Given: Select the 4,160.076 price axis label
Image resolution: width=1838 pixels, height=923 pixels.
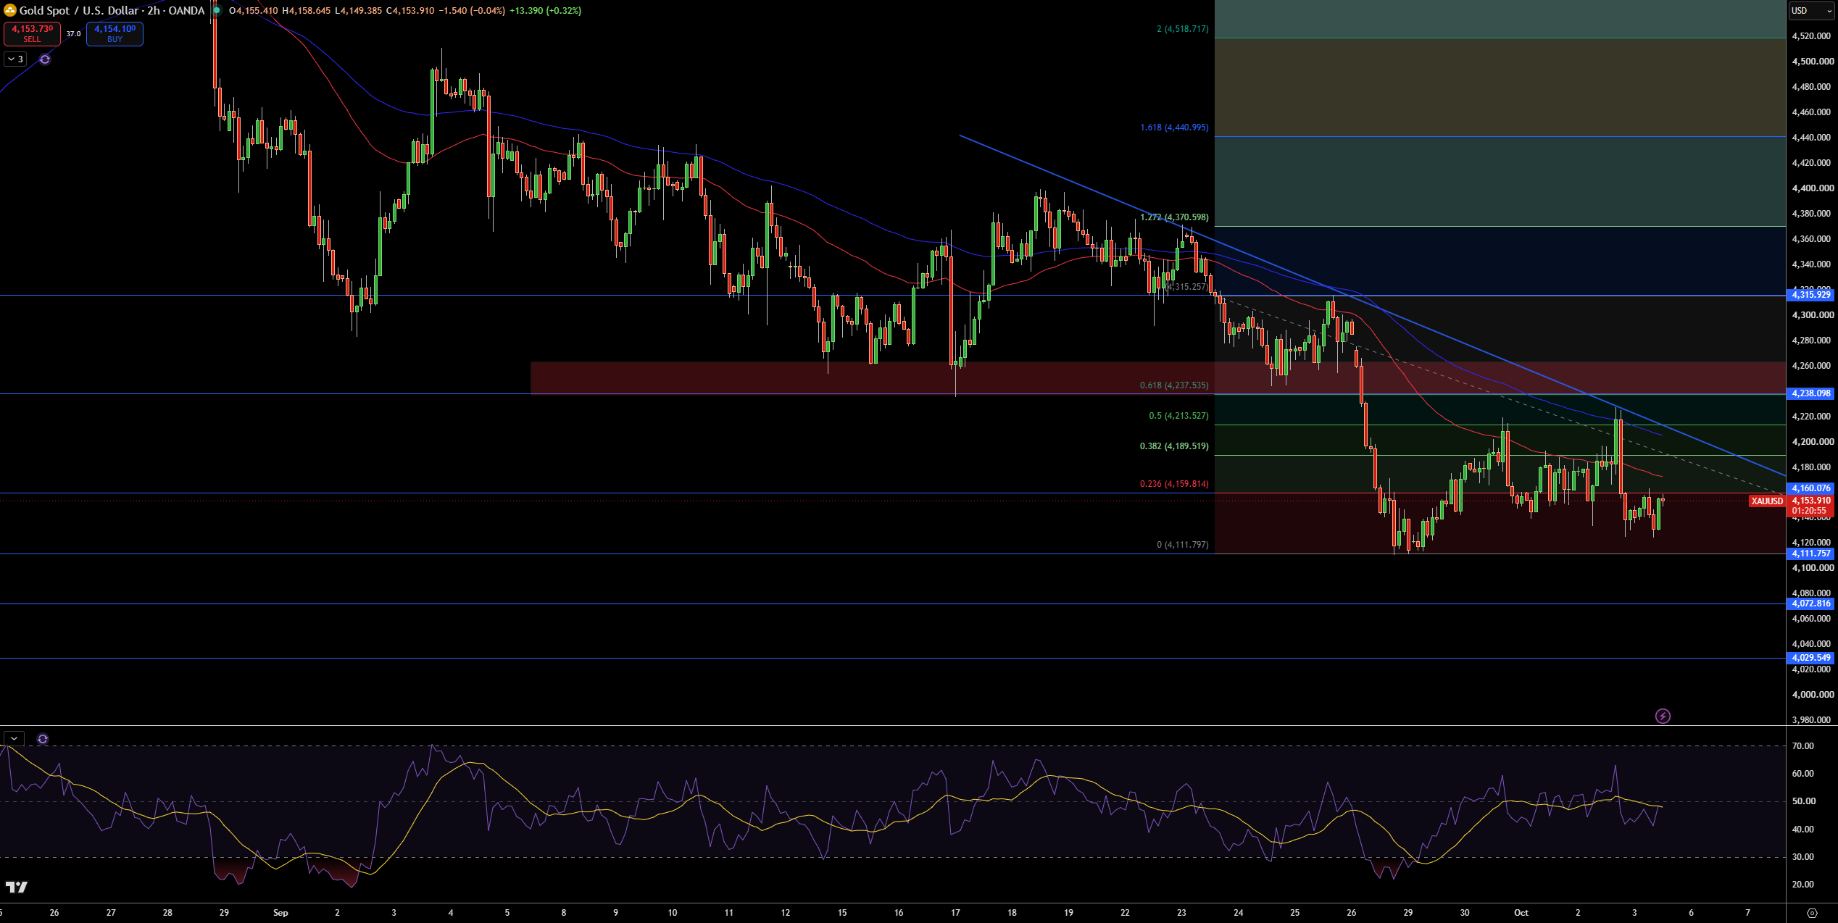Looking at the screenshot, I should tap(1811, 488).
